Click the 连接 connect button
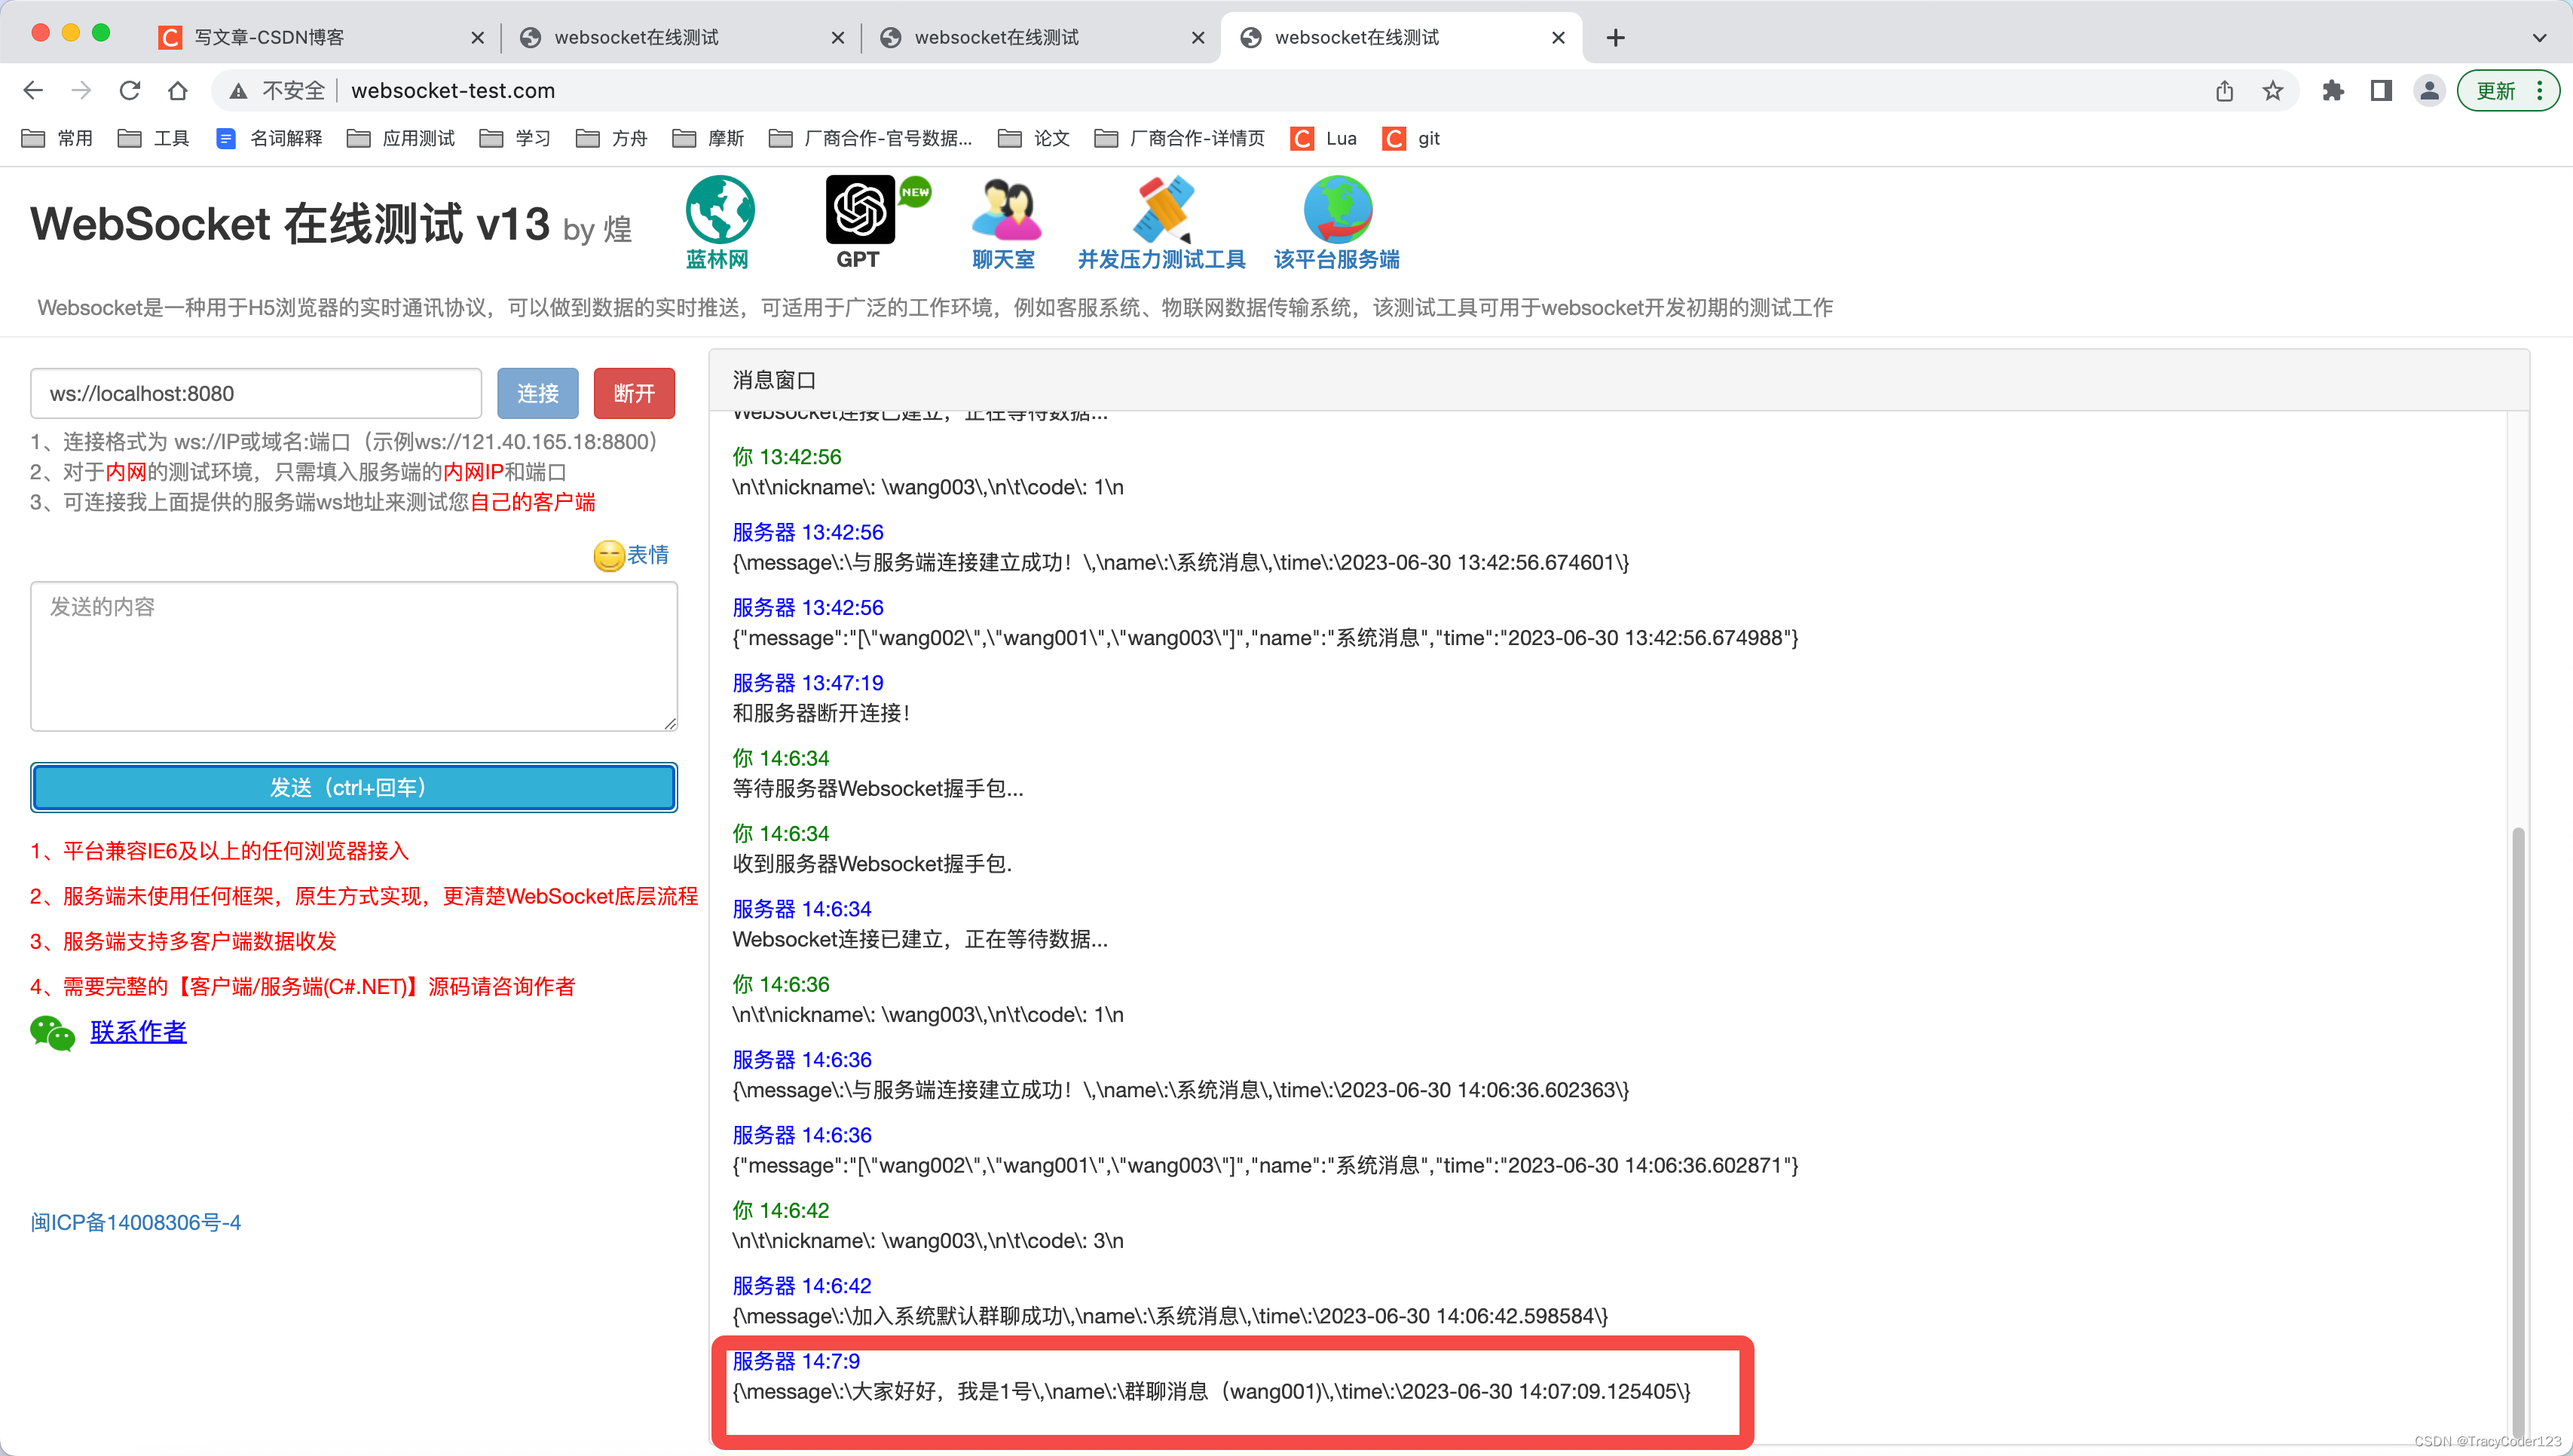Image resolution: width=2573 pixels, height=1456 pixels. click(x=537, y=393)
